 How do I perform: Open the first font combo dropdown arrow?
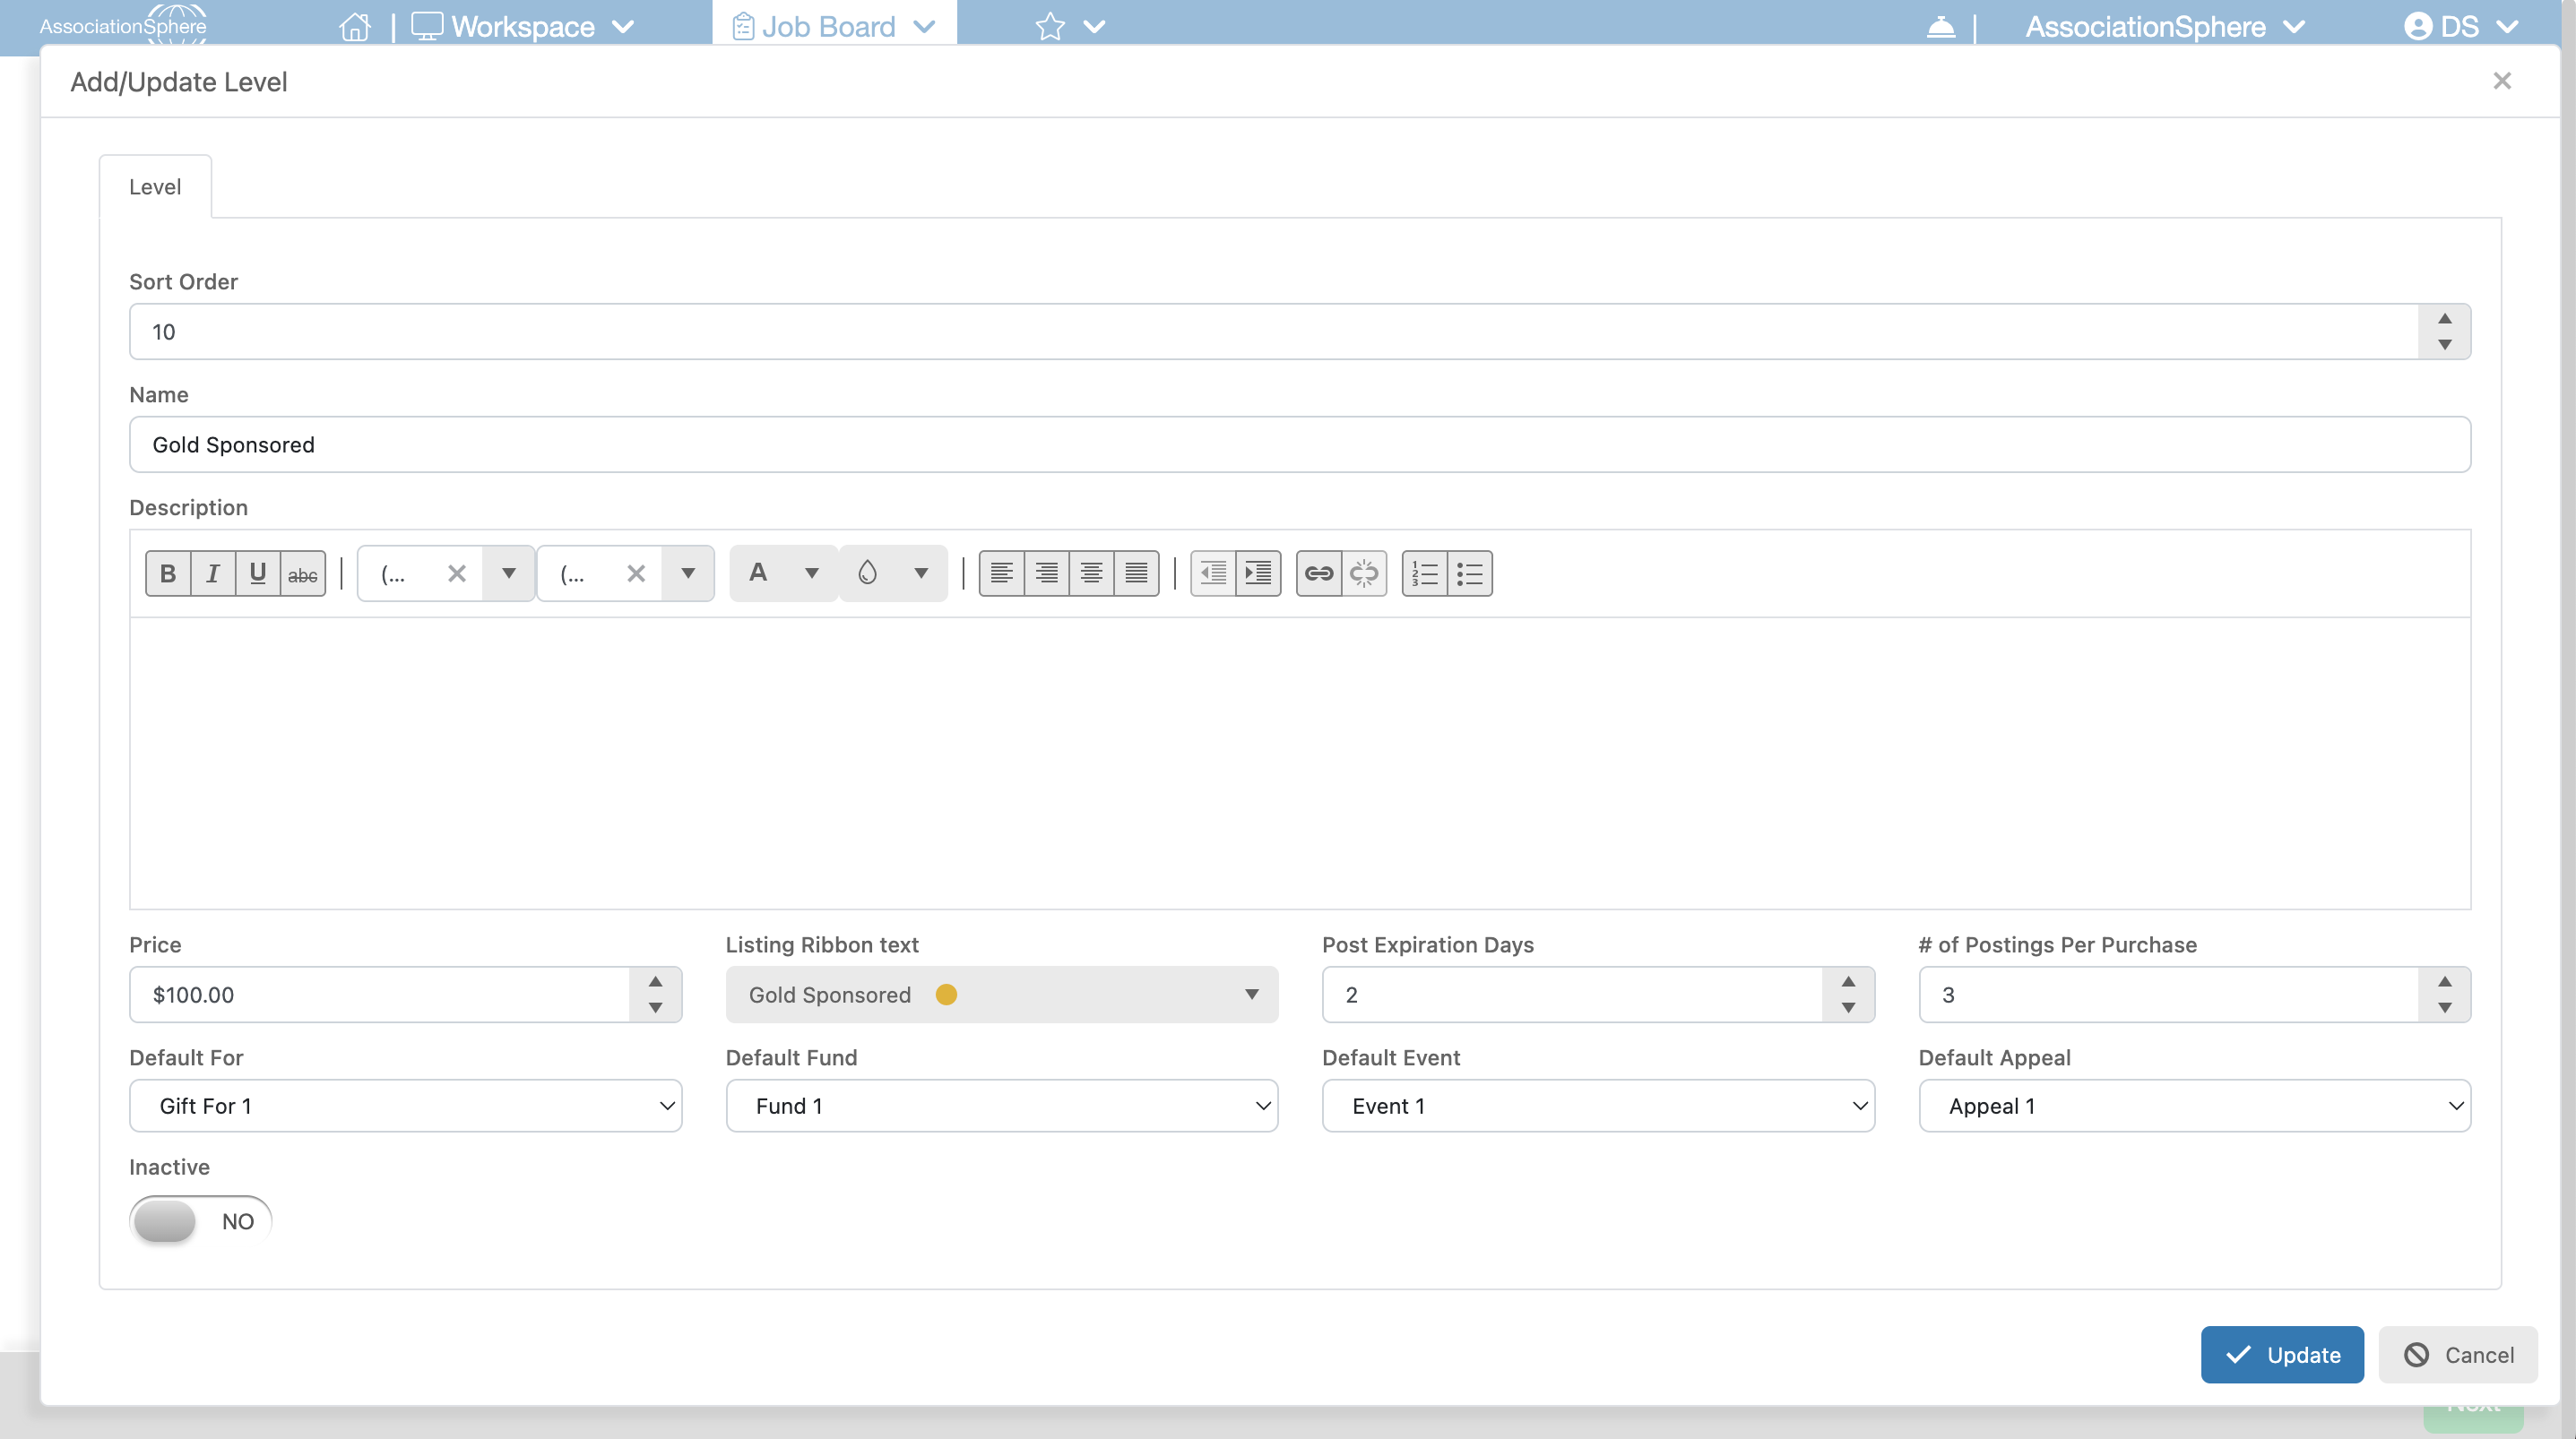click(x=509, y=573)
